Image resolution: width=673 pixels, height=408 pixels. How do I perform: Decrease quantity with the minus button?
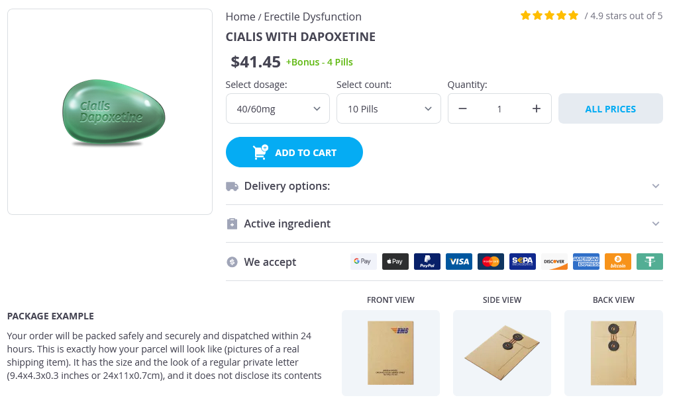pyautogui.click(x=463, y=109)
